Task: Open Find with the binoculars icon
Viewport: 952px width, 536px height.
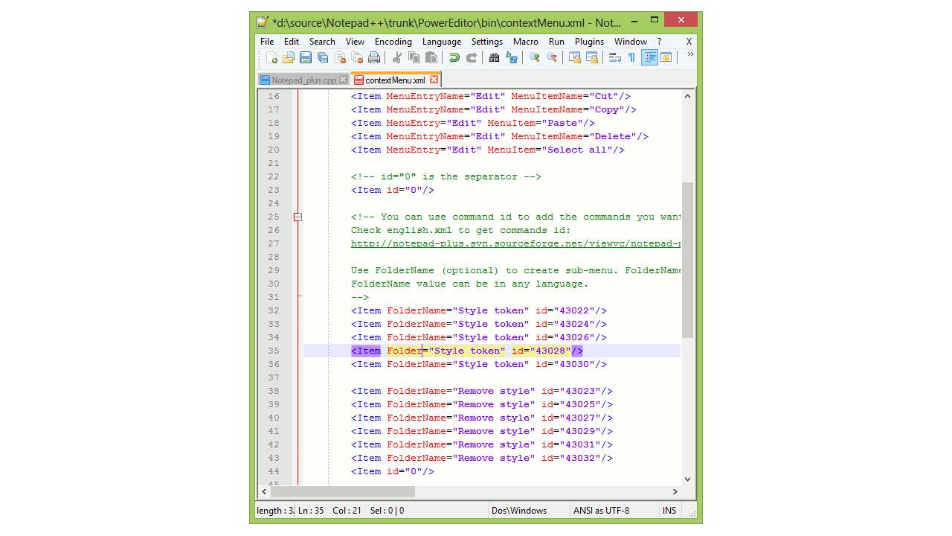Action: (494, 57)
